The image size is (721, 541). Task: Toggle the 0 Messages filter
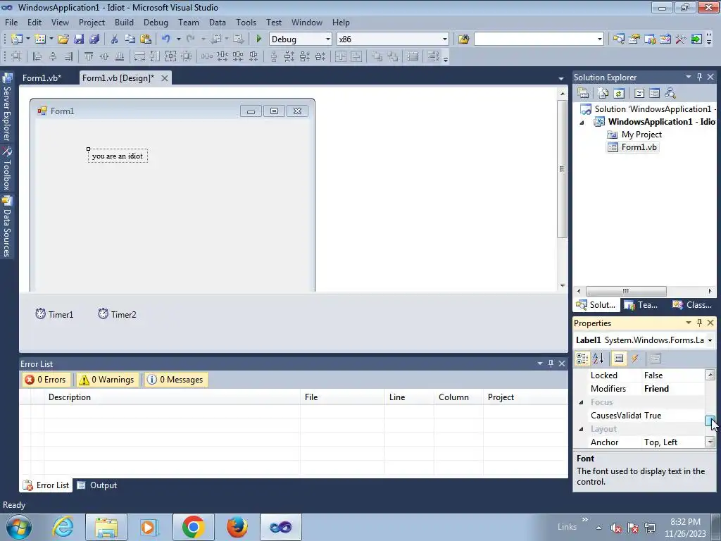(x=176, y=380)
